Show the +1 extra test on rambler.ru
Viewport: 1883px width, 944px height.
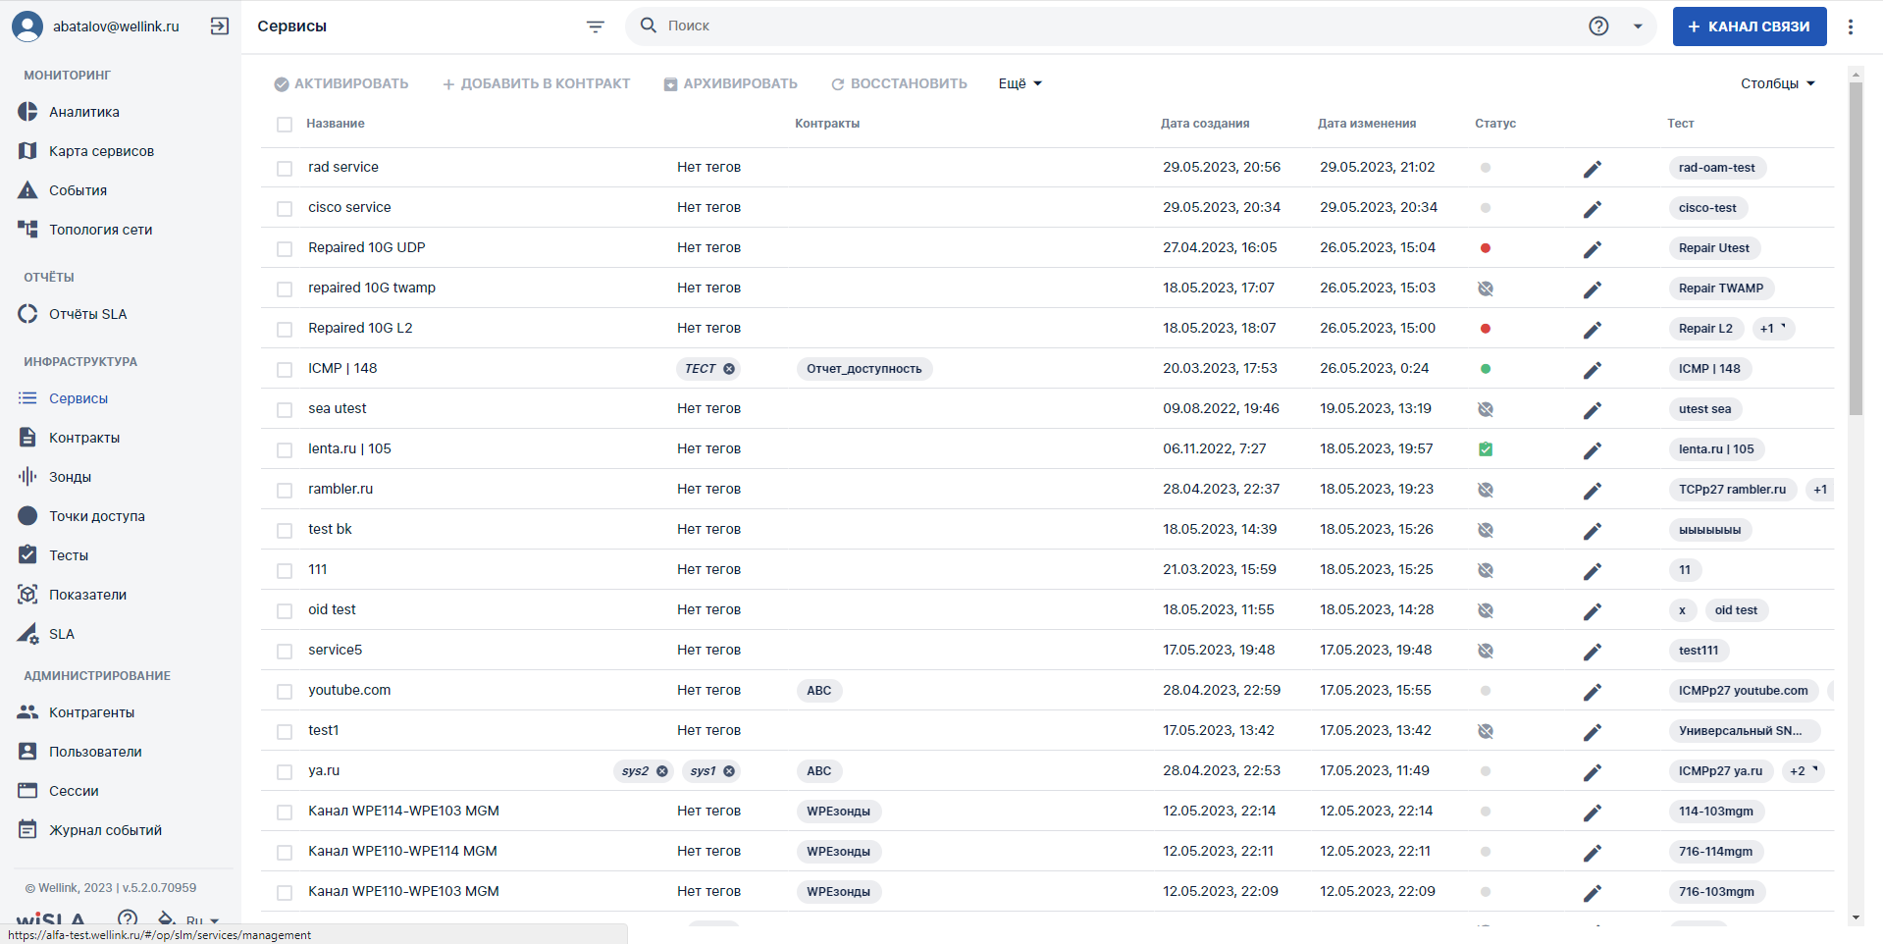pos(1820,490)
